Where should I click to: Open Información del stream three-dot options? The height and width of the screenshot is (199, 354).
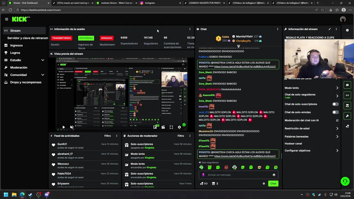(336, 29)
